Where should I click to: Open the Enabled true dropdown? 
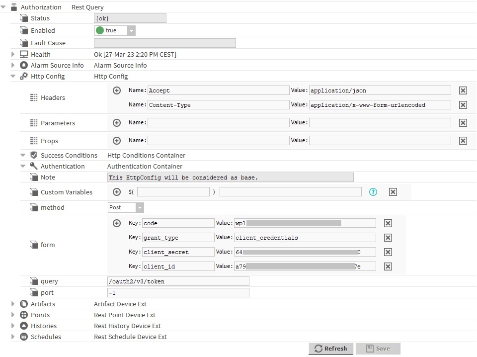[x=131, y=30]
